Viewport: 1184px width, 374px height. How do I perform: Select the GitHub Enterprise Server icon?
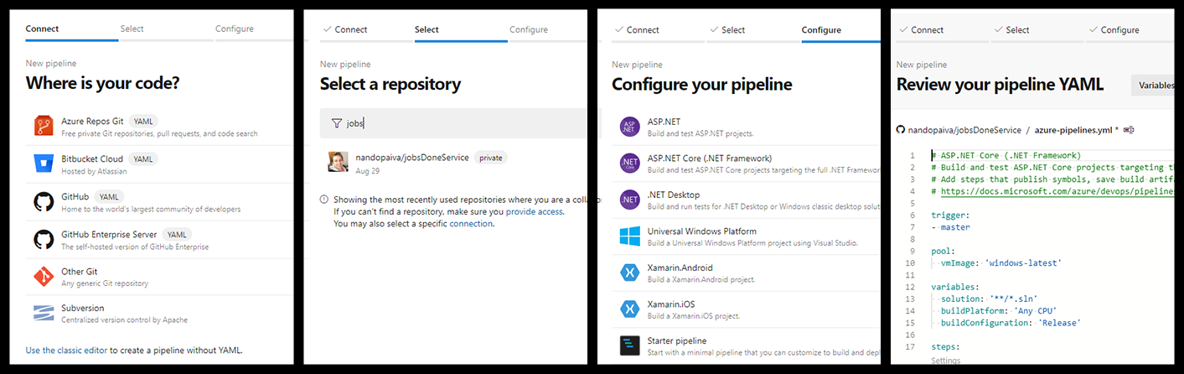click(x=44, y=240)
